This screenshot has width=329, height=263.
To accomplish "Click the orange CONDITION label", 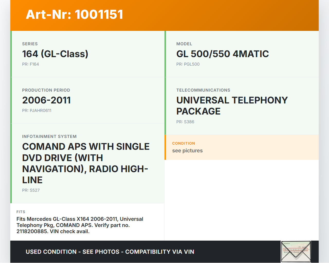I will pos(184,143).
